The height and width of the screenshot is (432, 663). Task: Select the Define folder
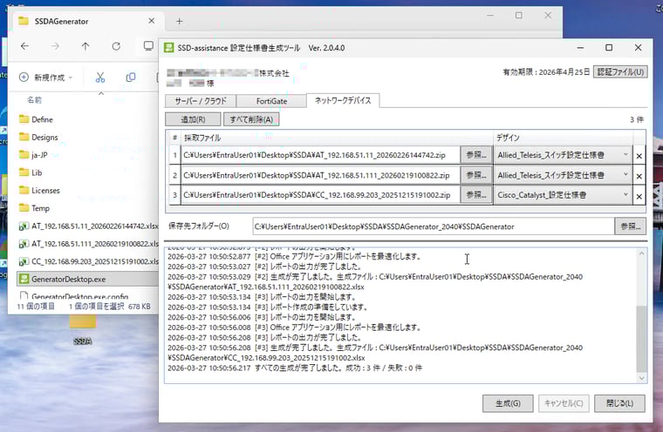[x=37, y=119]
